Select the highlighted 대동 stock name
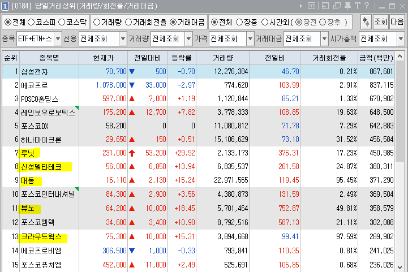The height and width of the screenshot is (272, 408). (x=28, y=180)
